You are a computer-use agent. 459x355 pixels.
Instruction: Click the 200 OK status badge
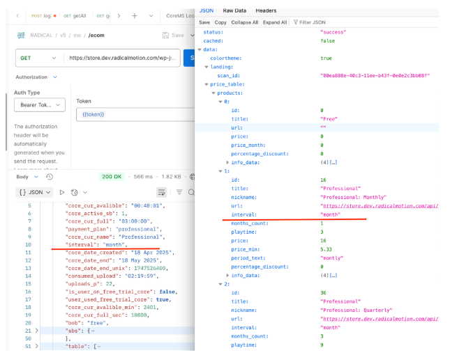tap(112, 177)
